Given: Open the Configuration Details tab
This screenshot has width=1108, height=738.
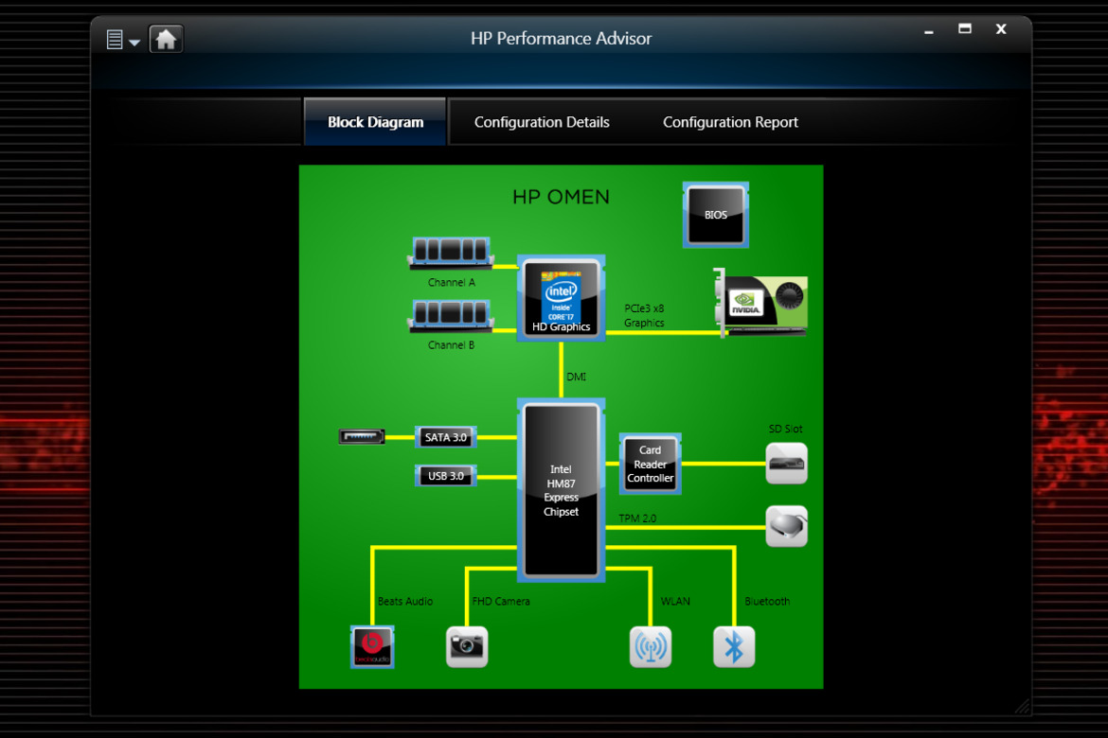Looking at the screenshot, I should pyautogui.click(x=542, y=122).
